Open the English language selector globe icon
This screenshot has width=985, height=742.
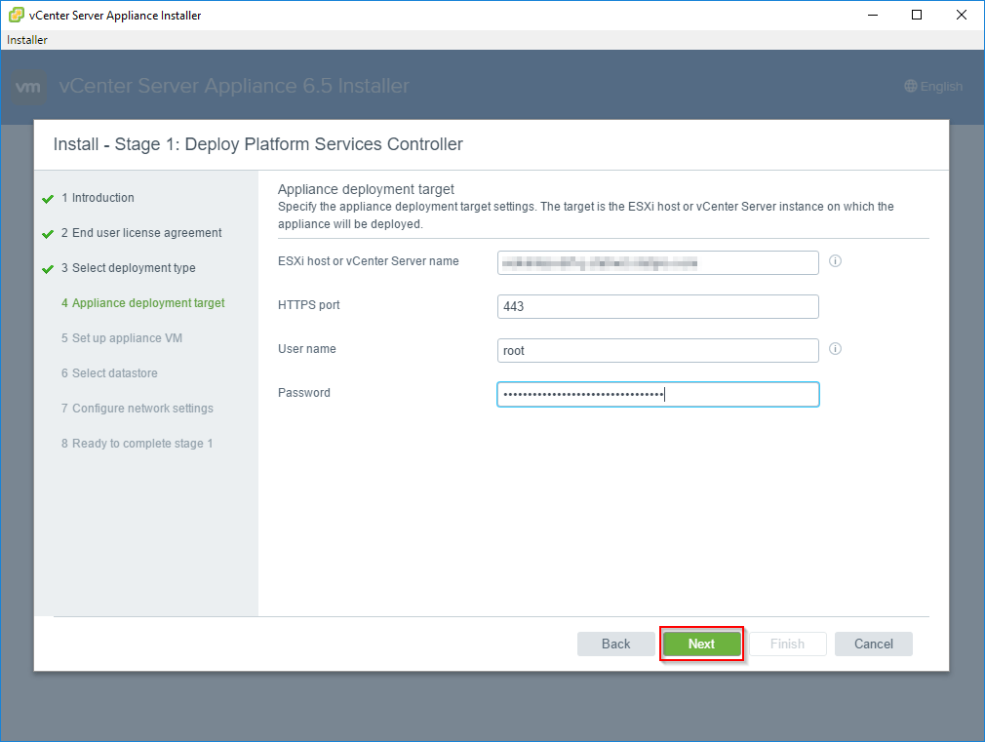(x=911, y=86)
